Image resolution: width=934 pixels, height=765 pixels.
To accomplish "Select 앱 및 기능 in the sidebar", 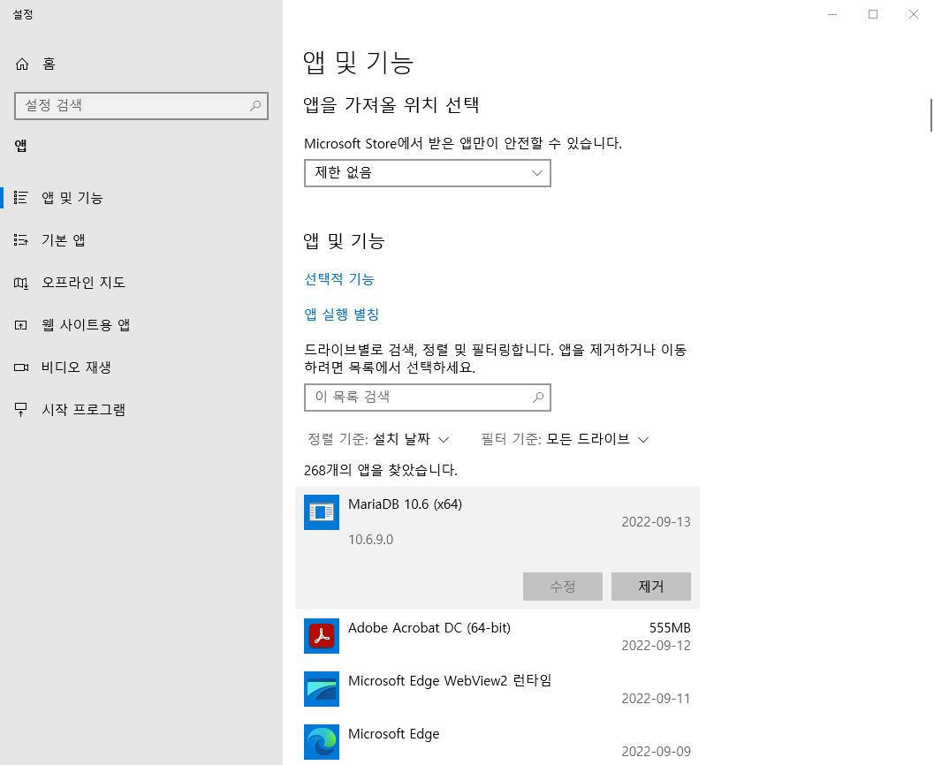I will tap(141, 198).
